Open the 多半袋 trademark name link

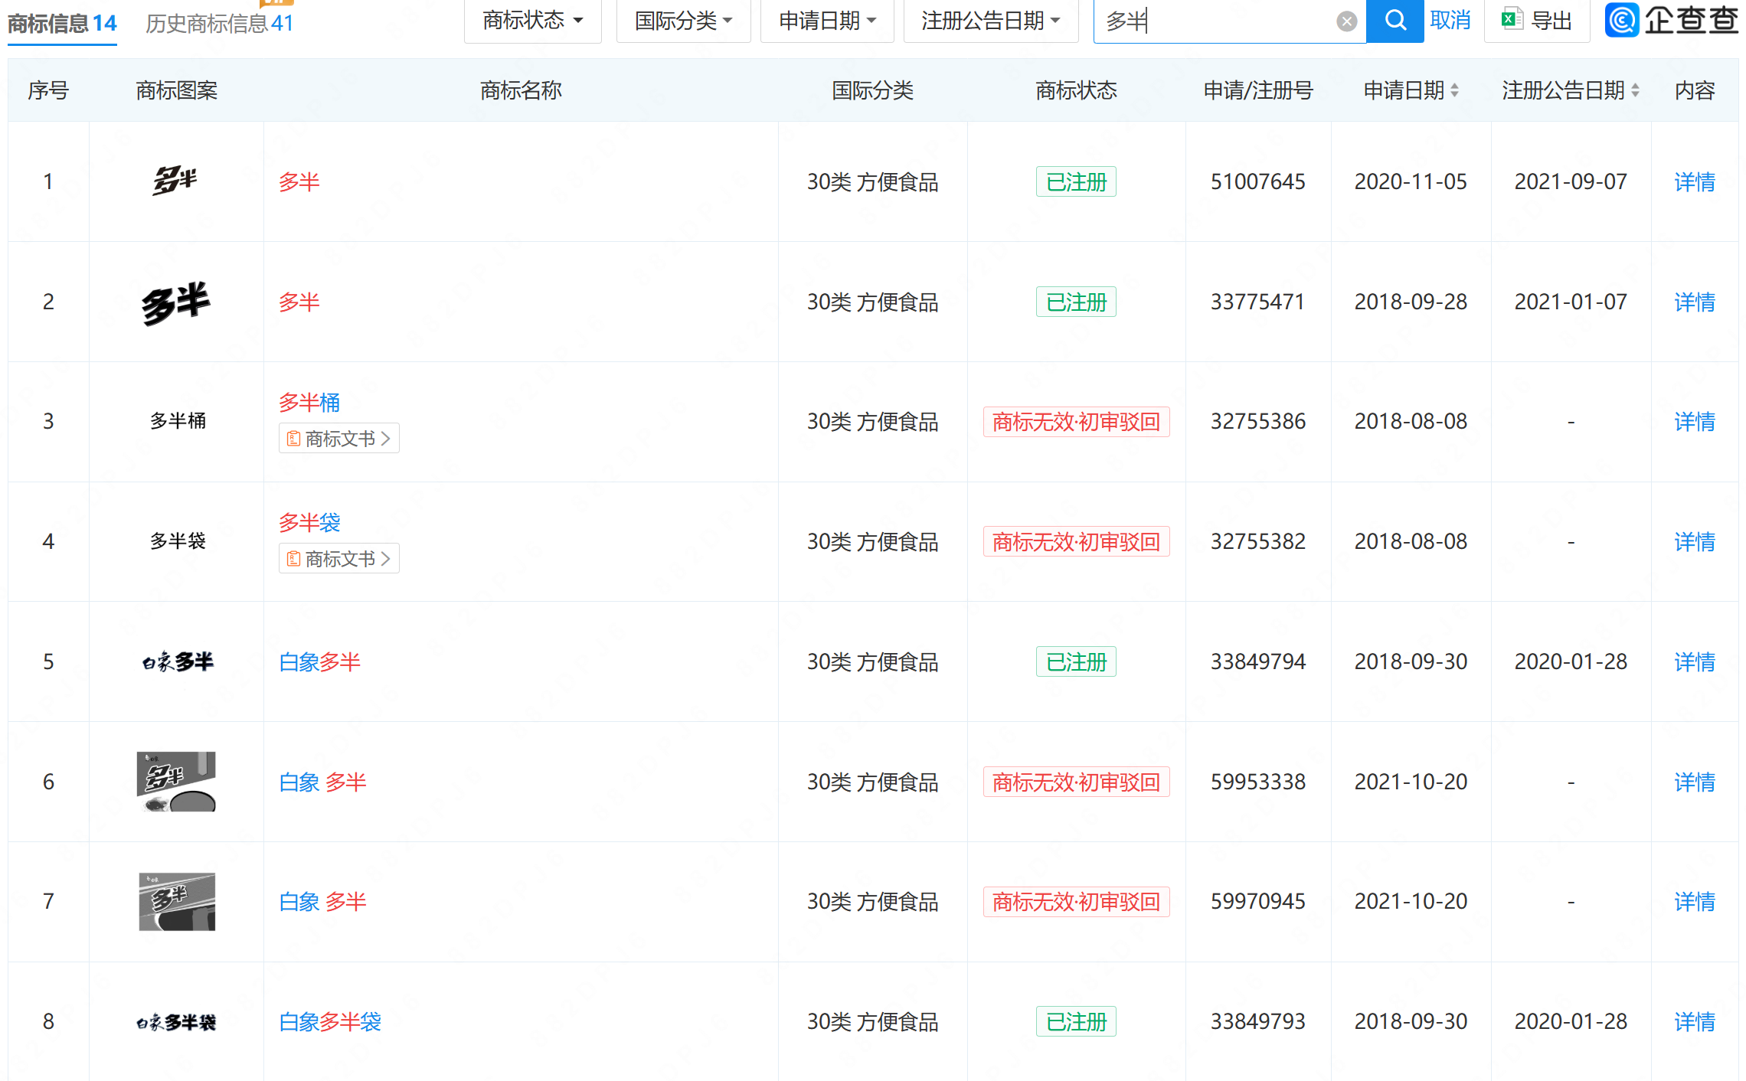click(x=309, y=522)
